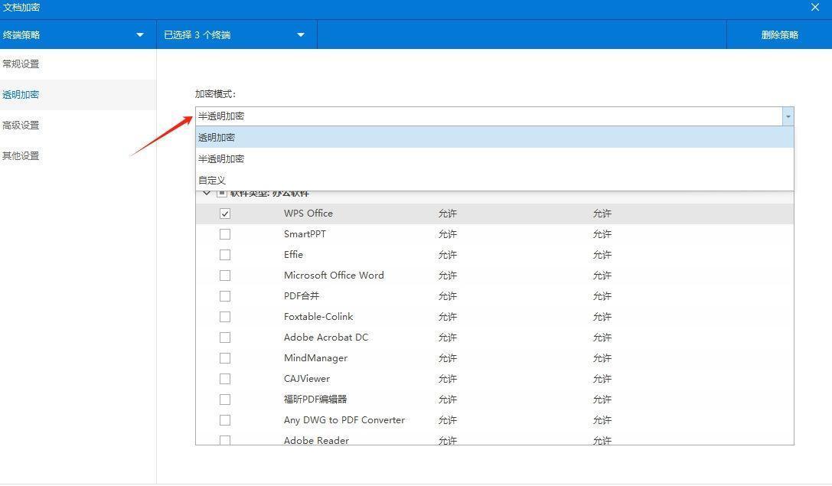Check the 福昕PDF编辑器 checkbox
Viewport: 832px width, 486px height.
pyautogui.click(x=225, y=400)
